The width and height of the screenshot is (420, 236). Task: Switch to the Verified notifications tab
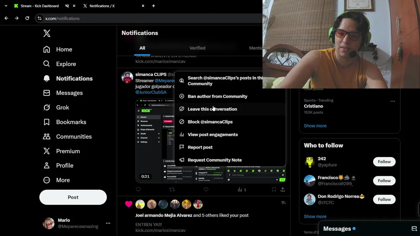197,48
